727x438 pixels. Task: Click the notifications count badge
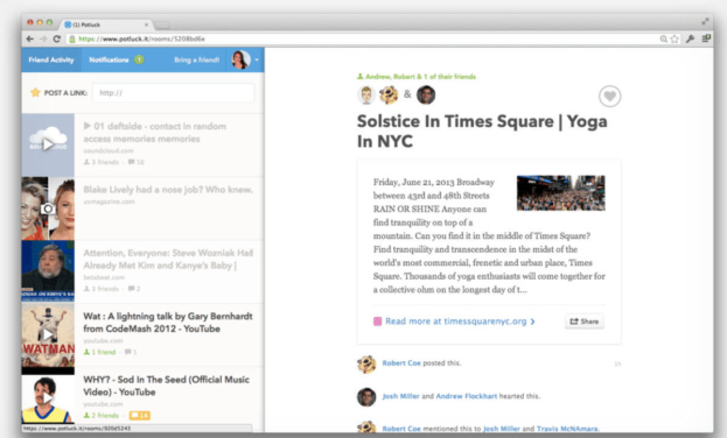139,60
